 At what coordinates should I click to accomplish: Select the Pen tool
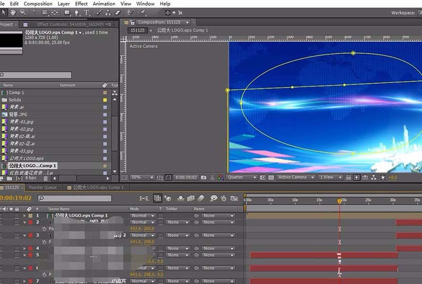click(76, 12)
